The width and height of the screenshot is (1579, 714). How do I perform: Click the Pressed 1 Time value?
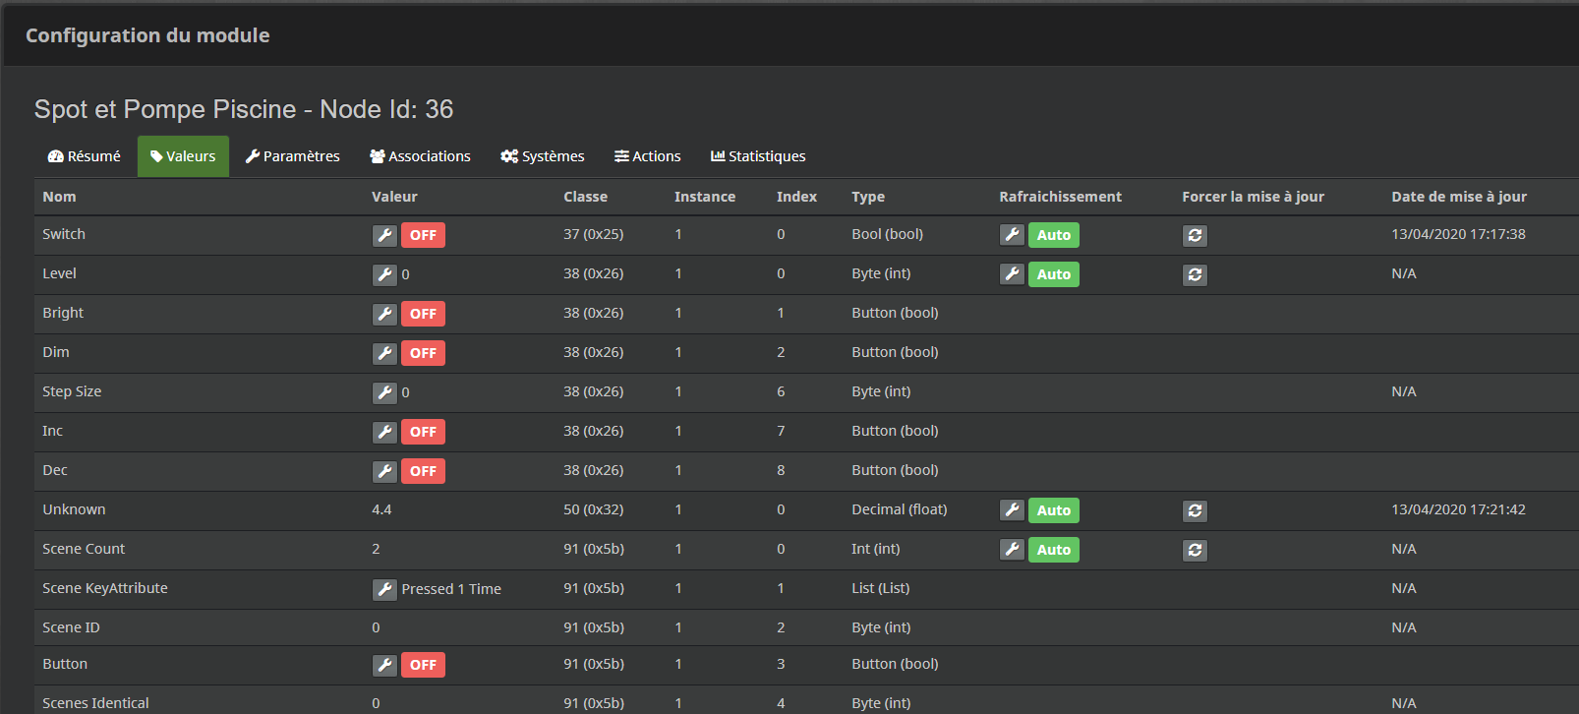coord(451,589)
